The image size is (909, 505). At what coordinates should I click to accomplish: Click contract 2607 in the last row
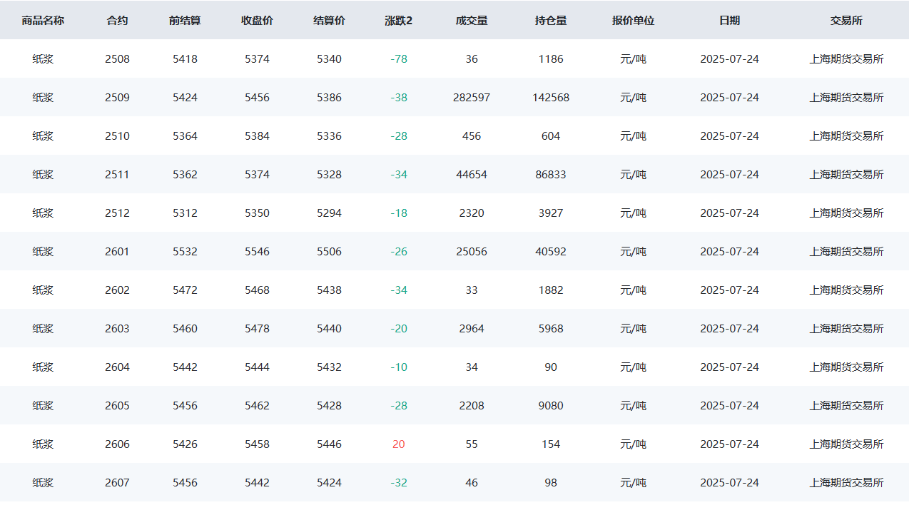point(117,483)
